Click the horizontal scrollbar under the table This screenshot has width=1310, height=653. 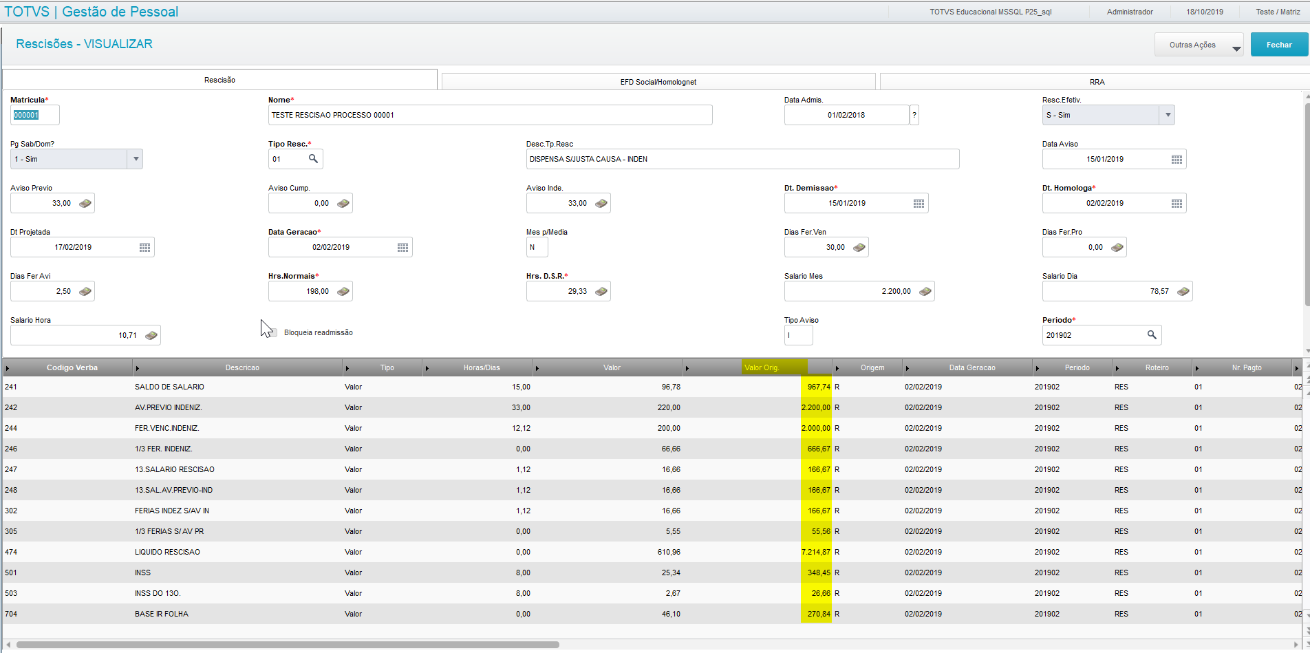tap(288, 645)
